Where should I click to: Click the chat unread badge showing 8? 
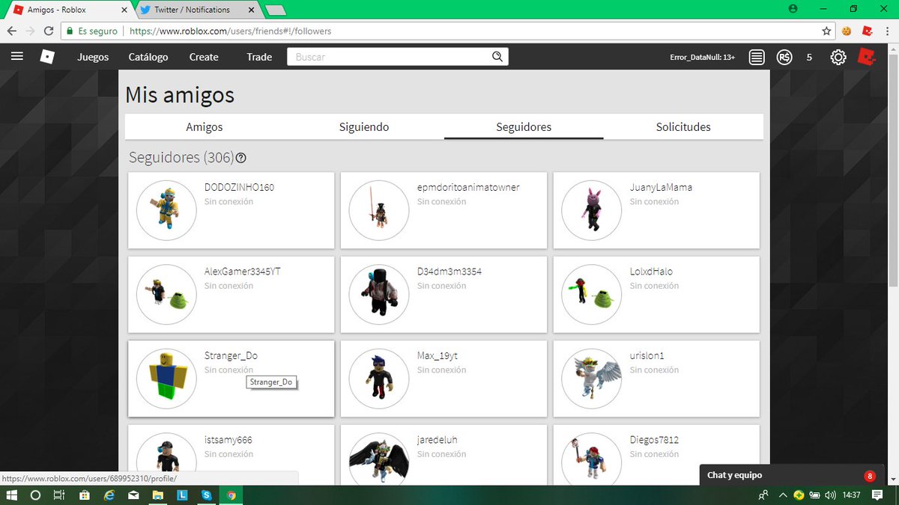point(869,476)
